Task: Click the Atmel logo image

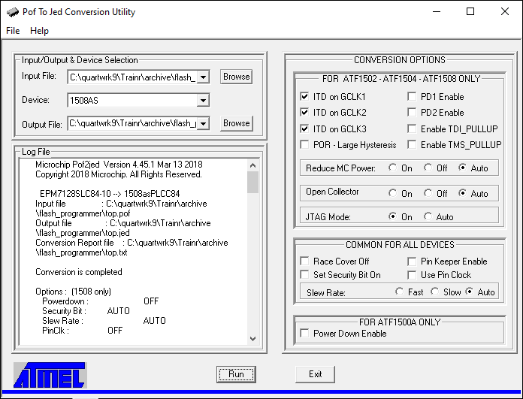Action: coord(50,375)
